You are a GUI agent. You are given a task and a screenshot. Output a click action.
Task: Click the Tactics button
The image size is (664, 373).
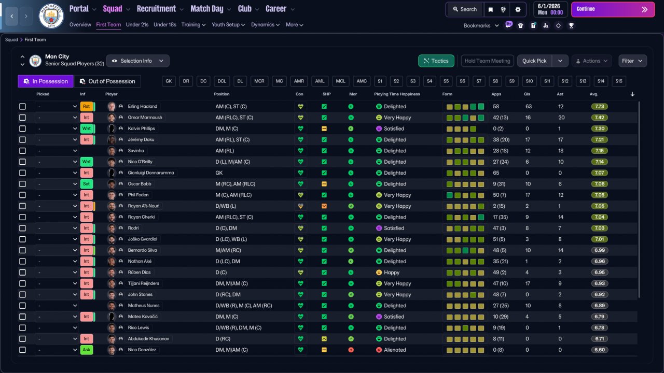[436, 61]
